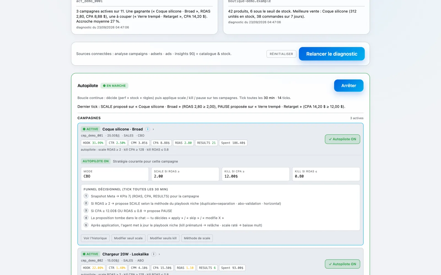Click the MODE CBO field
This screenshot has height=275, width=441.
(115, 174)
